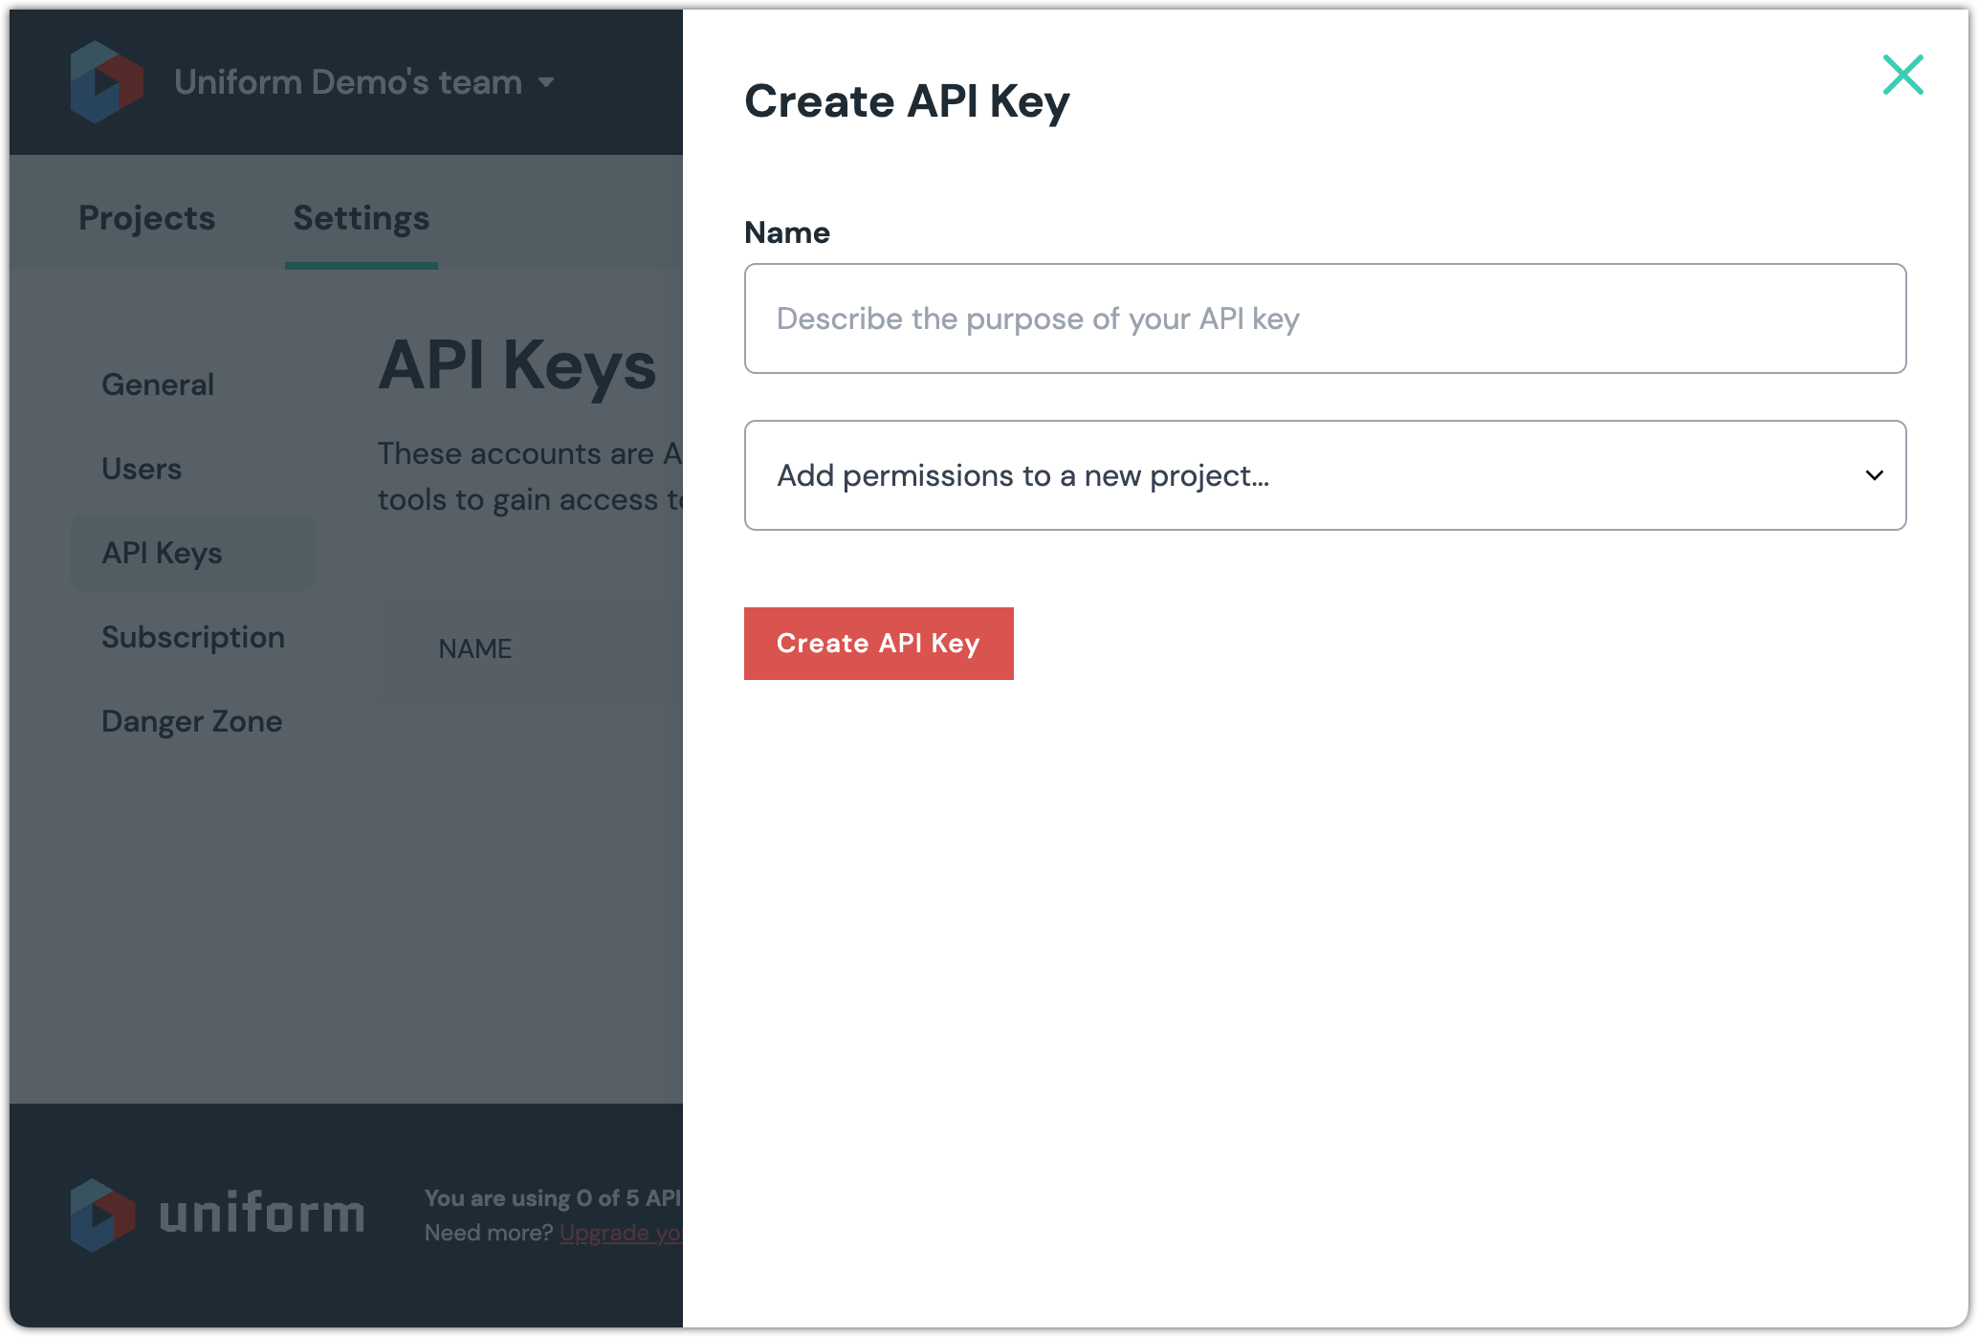This screenshot has height=1337, width=1978.
Task: Click the Uniform footer logo
Action: pyautogui.click(x=102, y=1215)
